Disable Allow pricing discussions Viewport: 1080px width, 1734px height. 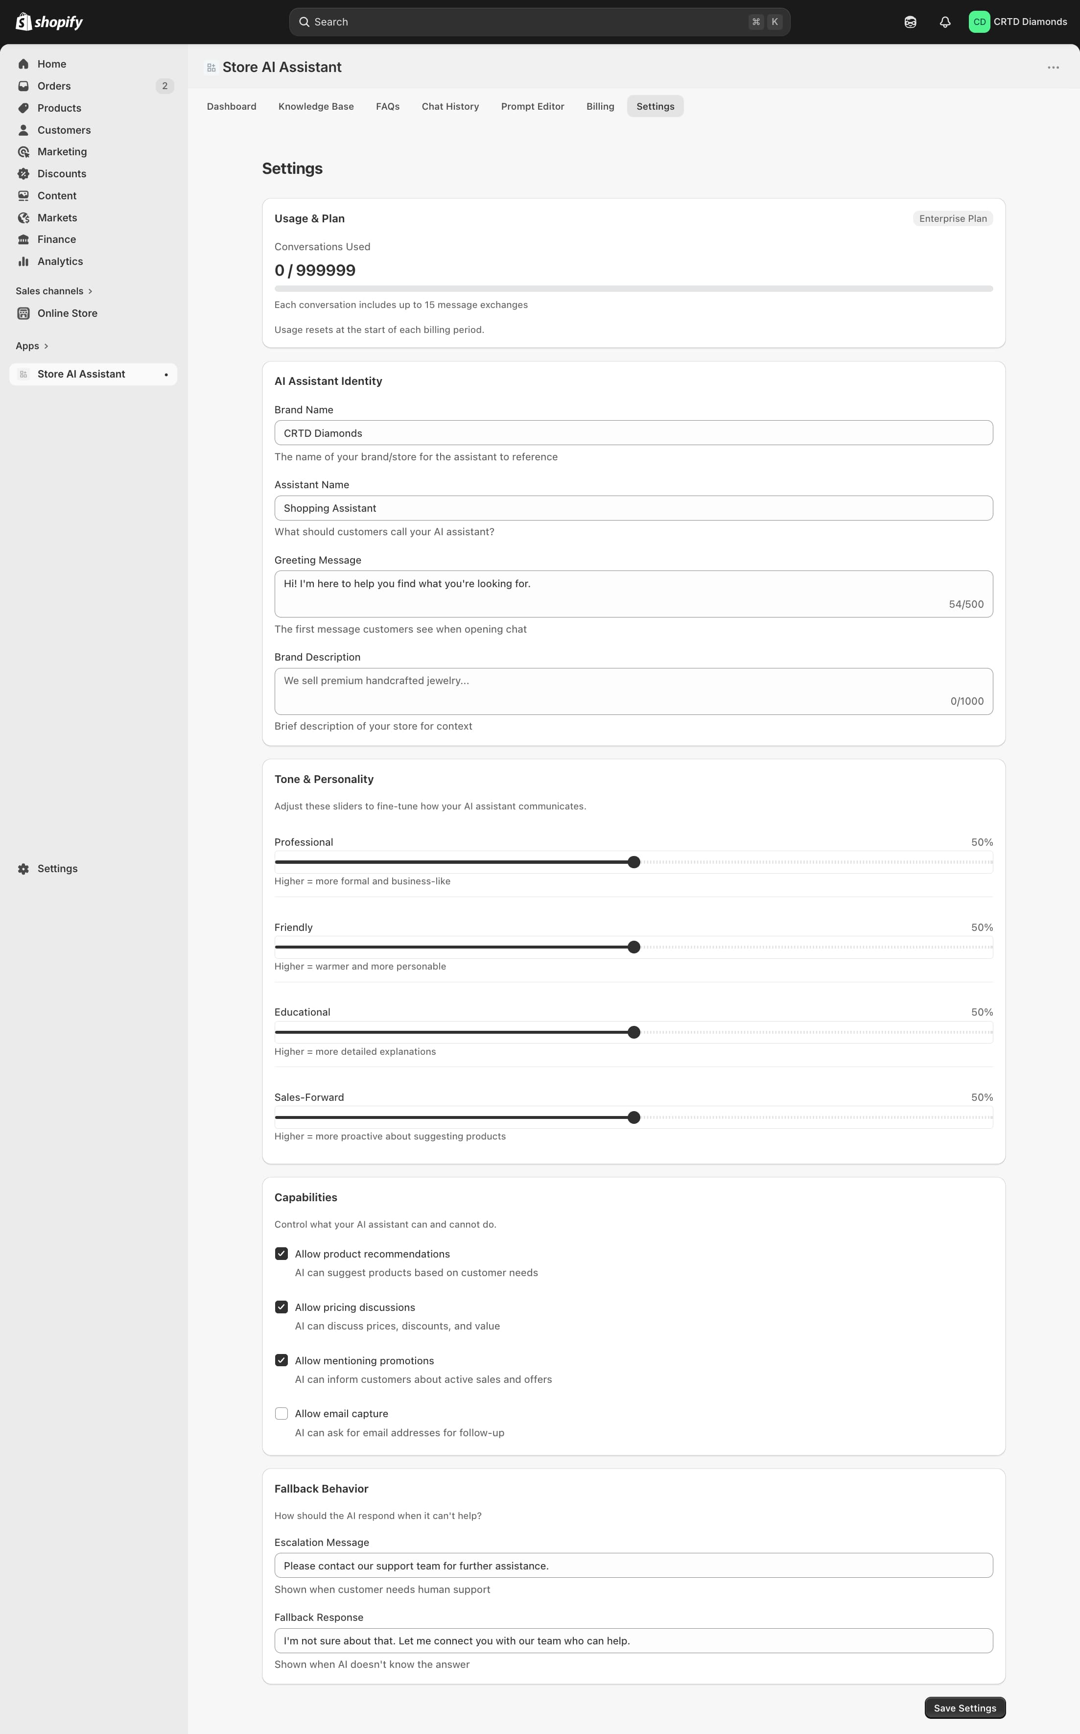(282, 1307)
